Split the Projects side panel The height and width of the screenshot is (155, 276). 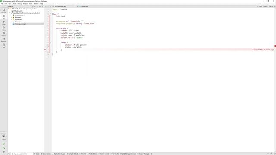(x=40, y=6)
